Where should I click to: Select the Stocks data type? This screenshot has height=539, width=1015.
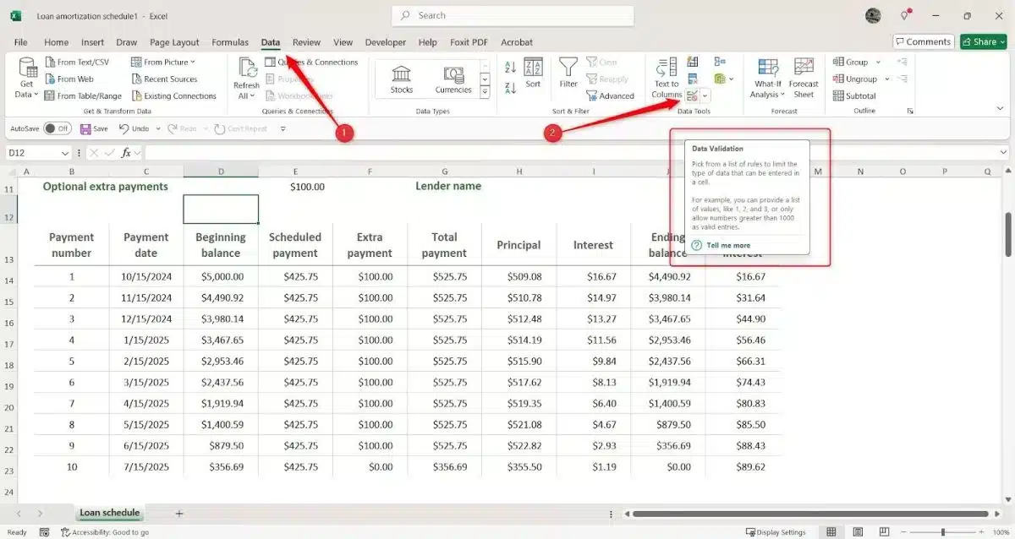[x=402, y=79]
